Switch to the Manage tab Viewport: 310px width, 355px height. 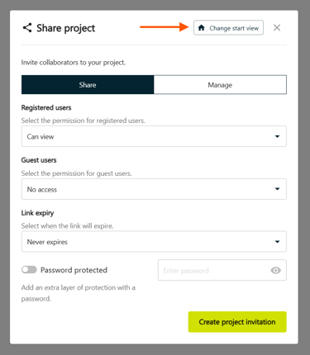click(220, 85)
